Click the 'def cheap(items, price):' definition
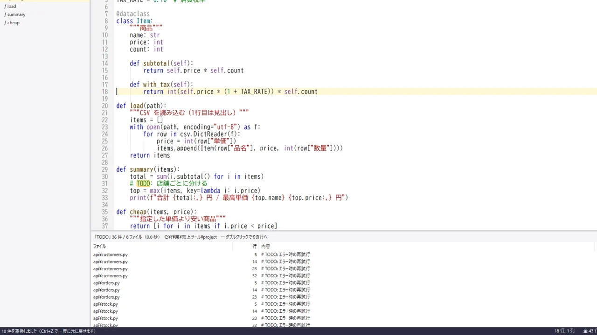The image size is (597, 335). (x=156, y=212)
